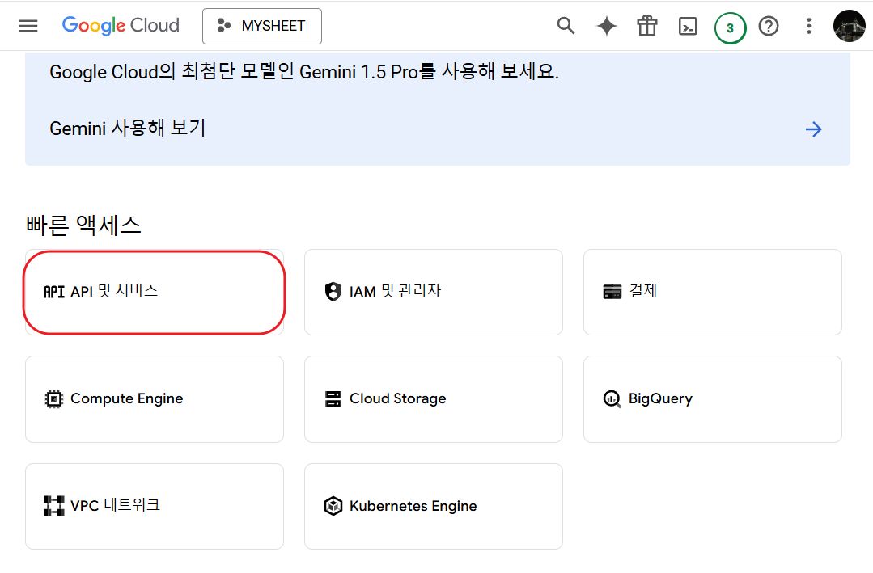Image resolution: width=873 pixels, height=573 pixels.
Task: Click the API icon in quick access
Action: coord(54,292)
